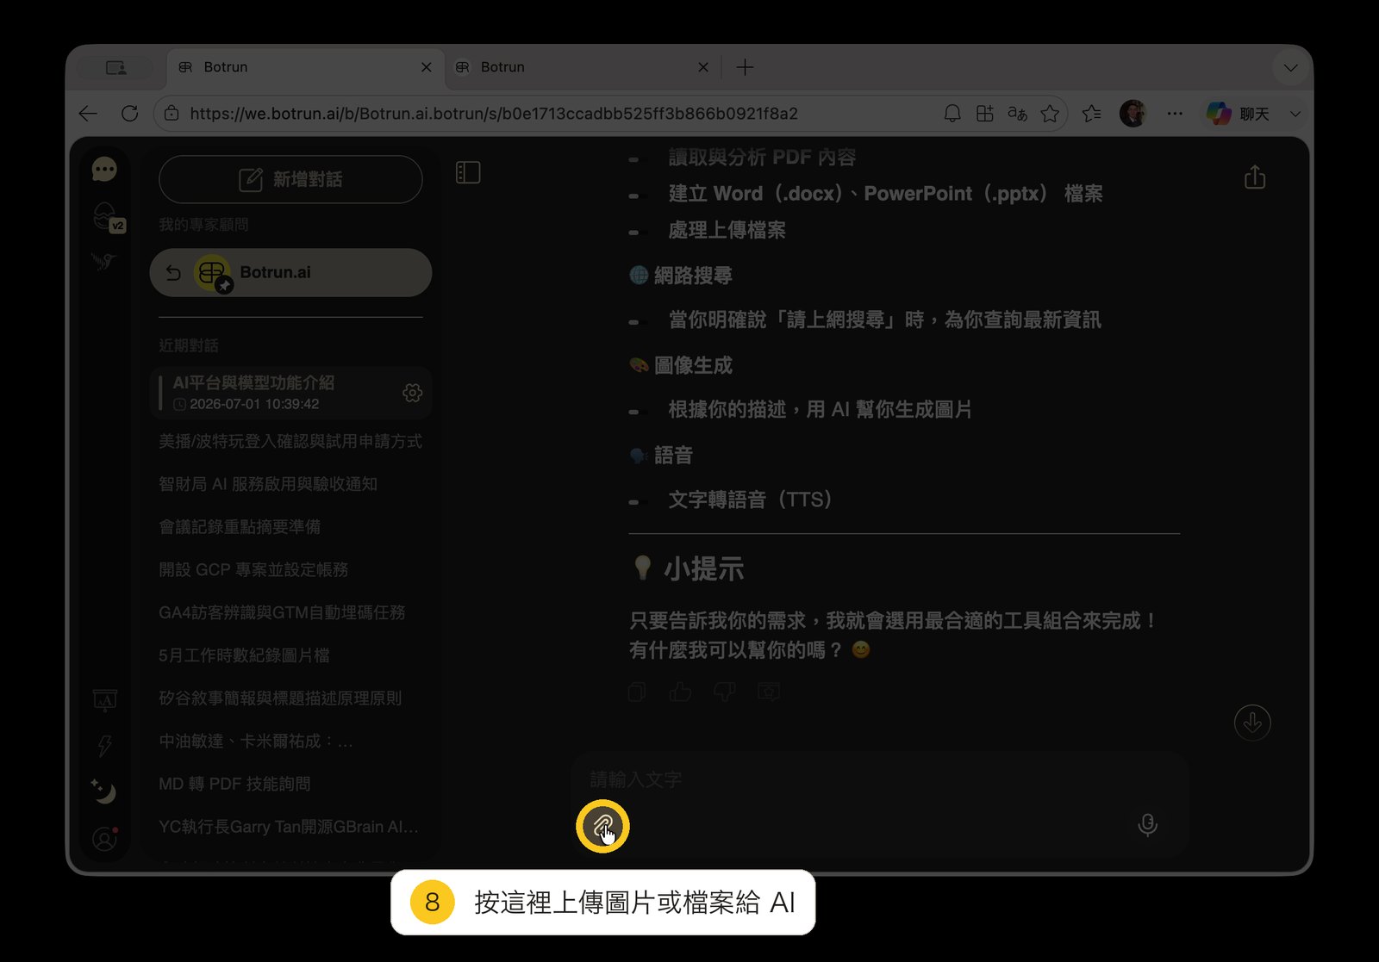1379x962 pixels.
Task: Click the browser back arrow
Action: [x=88, y=114]
